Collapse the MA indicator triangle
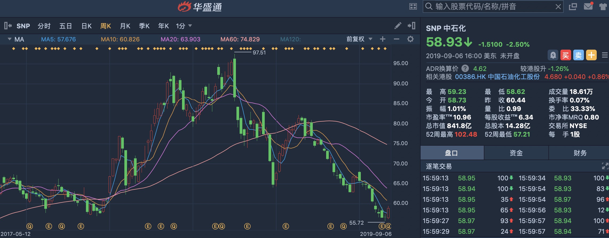The width and height of the screenshot is (609, 238). [10, 39]
